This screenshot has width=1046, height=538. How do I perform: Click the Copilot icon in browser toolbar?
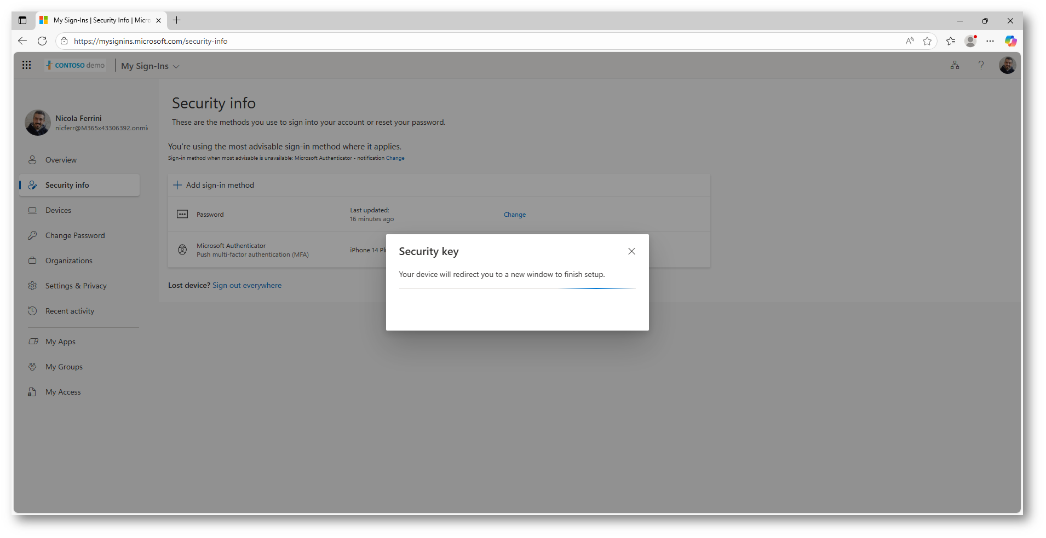[x=1010, y=41]
